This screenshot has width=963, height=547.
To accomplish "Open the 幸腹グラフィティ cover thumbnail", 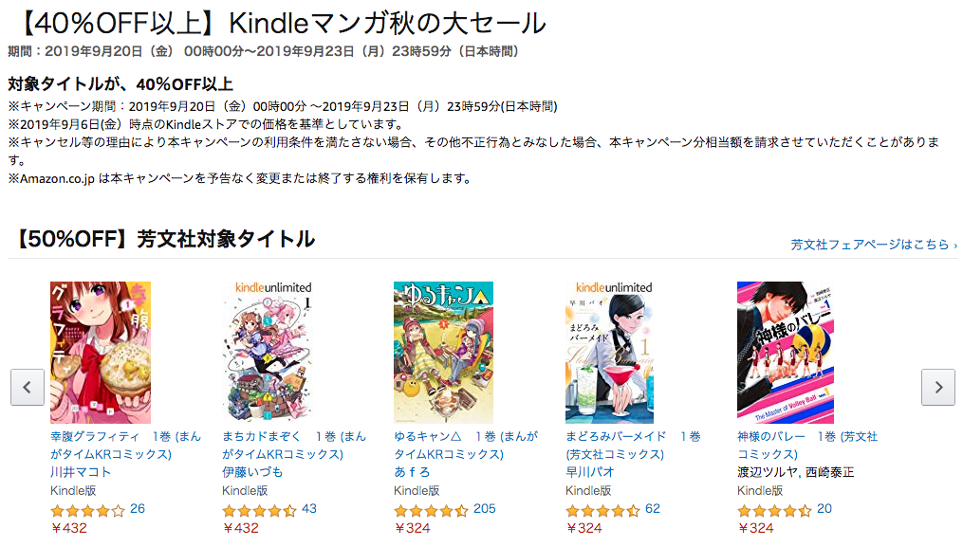I will tap(101, 353).
